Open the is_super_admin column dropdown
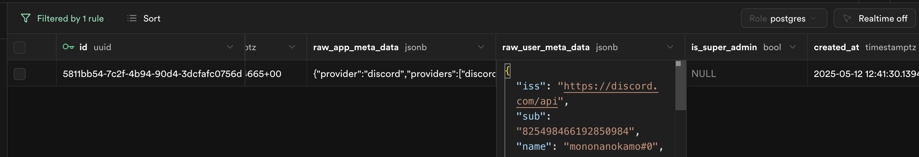The width and height of the screenshot is (919, 157). coord(793,47)
